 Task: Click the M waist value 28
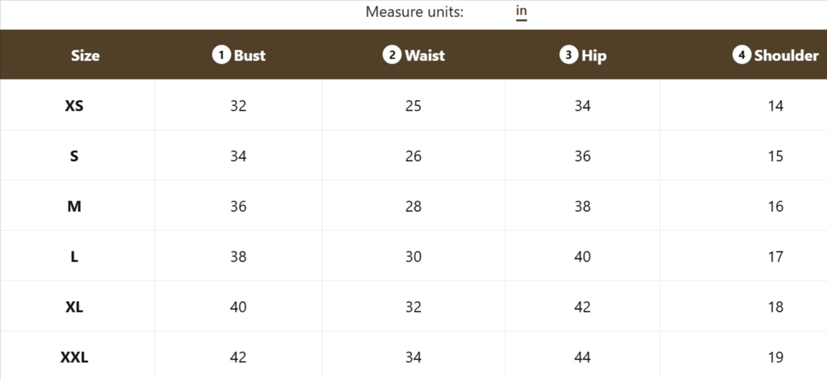413,206
